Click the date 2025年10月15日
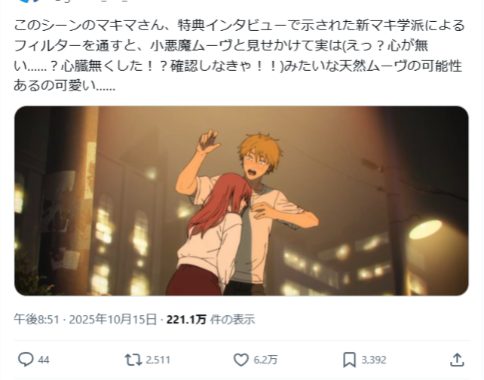The width and height of the screenshot is (484, 380). click(x=112, y=319)
